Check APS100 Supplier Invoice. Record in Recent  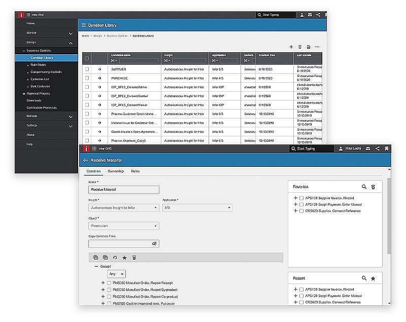[x=301, y=290]
